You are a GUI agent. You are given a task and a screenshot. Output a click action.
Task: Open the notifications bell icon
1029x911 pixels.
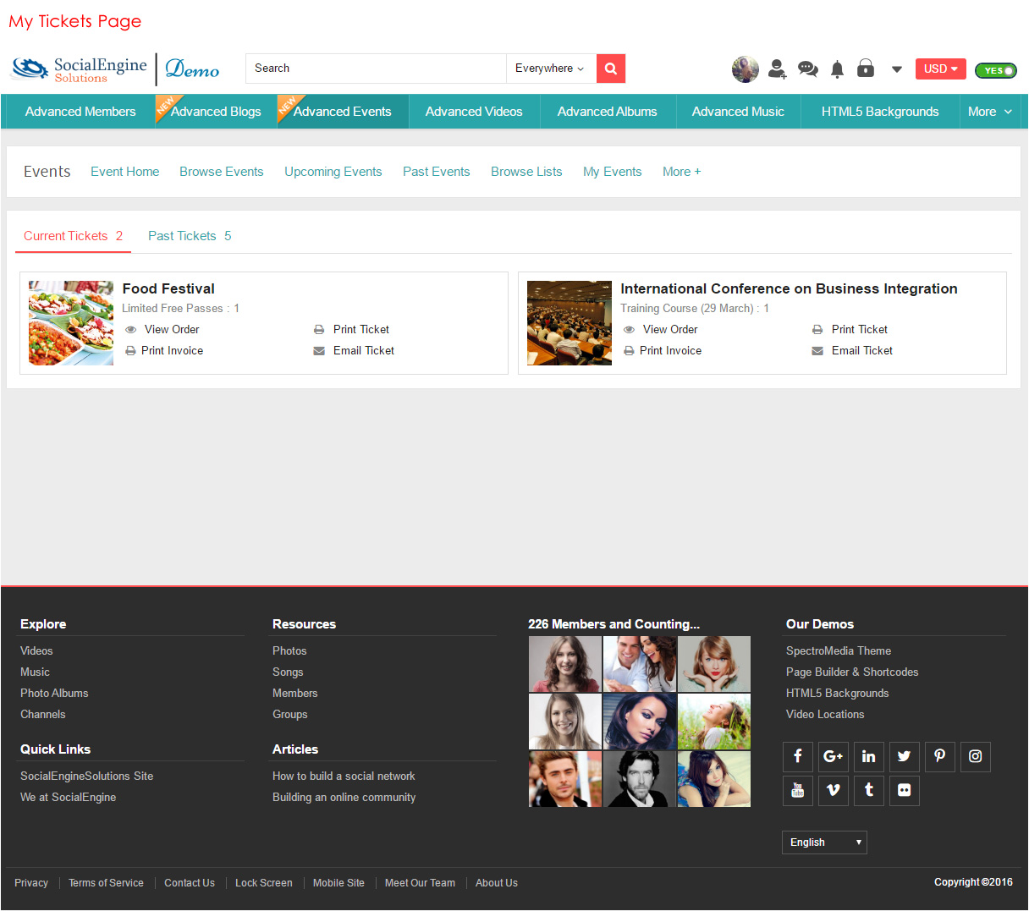[837, 69]
